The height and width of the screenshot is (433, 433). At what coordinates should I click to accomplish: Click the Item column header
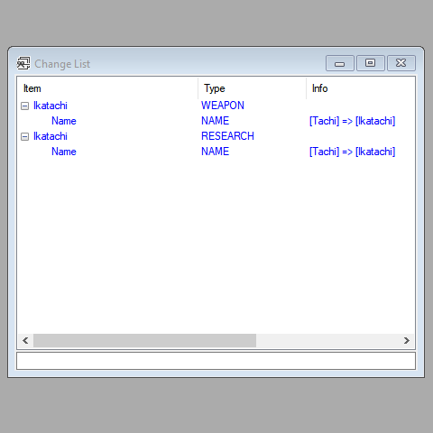[107, 88]
